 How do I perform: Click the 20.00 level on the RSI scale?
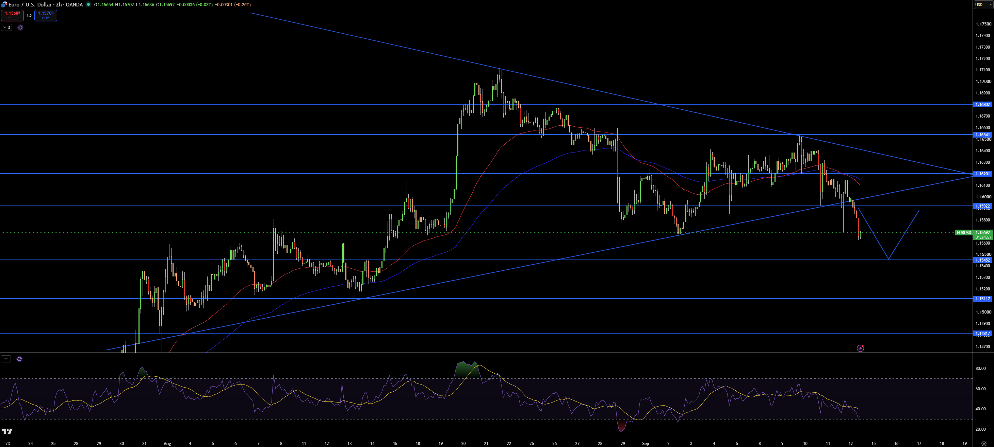(980, 429)
